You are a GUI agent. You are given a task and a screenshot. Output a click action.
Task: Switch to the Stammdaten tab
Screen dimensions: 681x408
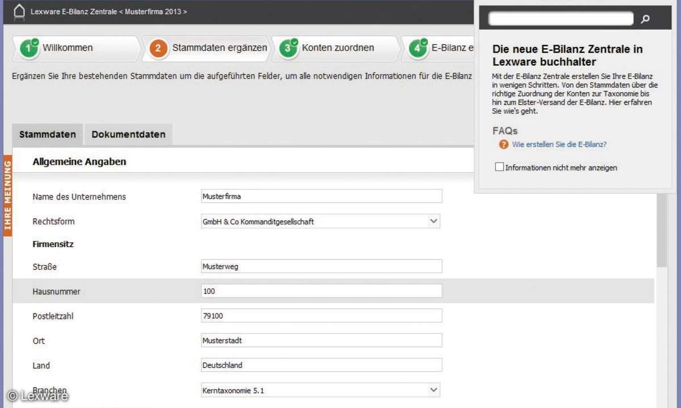(x=48, y=134)
